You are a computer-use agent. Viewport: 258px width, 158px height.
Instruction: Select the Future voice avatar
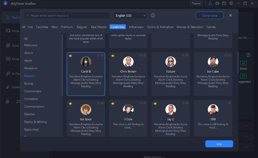[x=171, y=62]
